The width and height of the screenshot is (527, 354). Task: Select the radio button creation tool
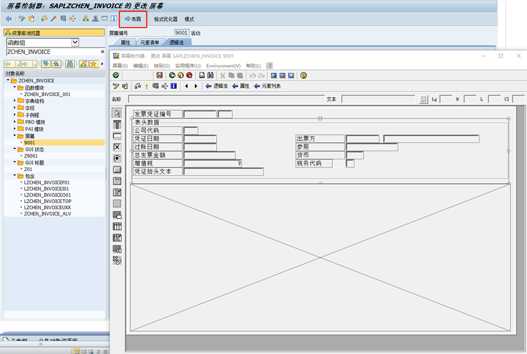click(117, 159)
